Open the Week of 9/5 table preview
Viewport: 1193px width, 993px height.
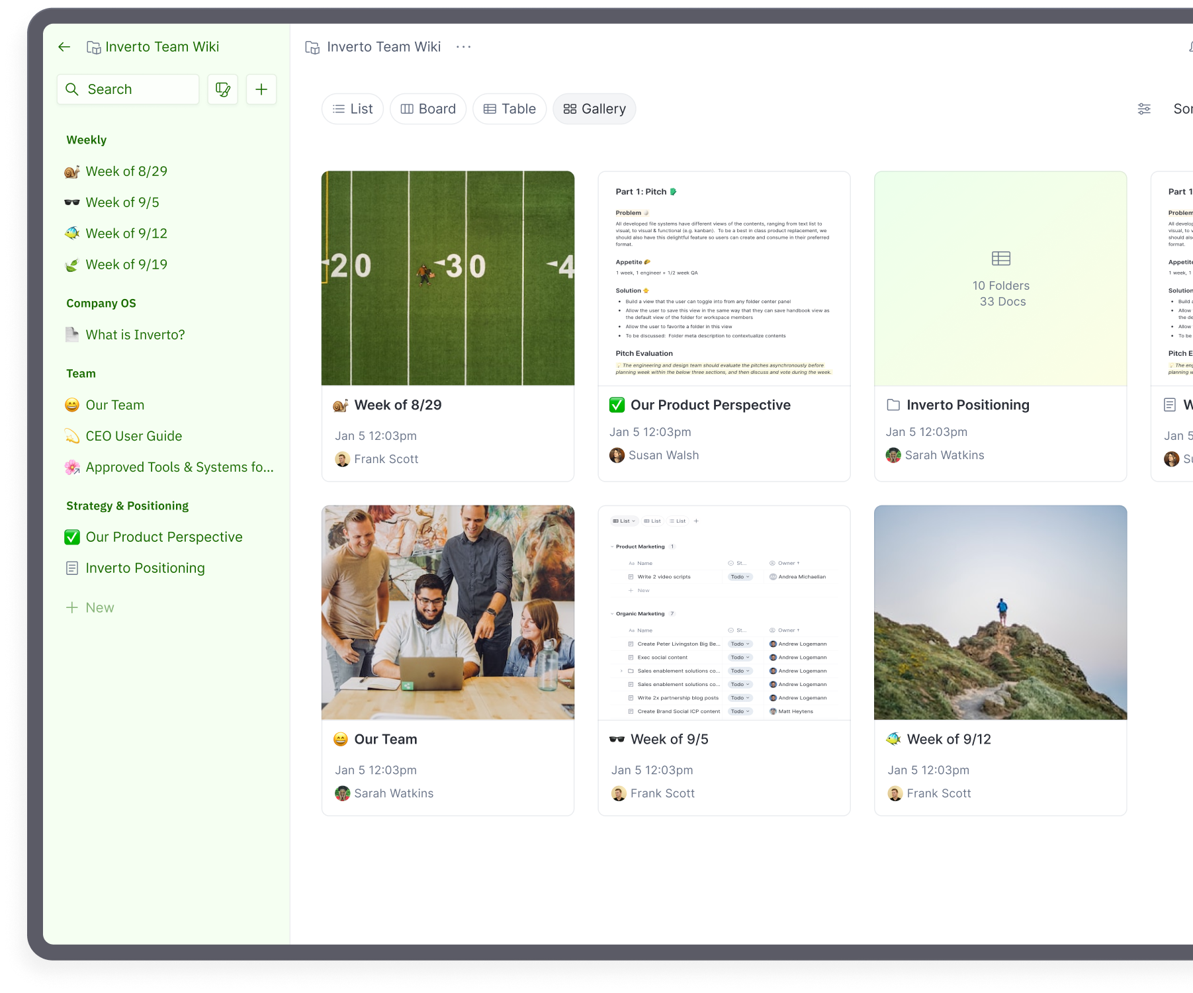(724, 613)
